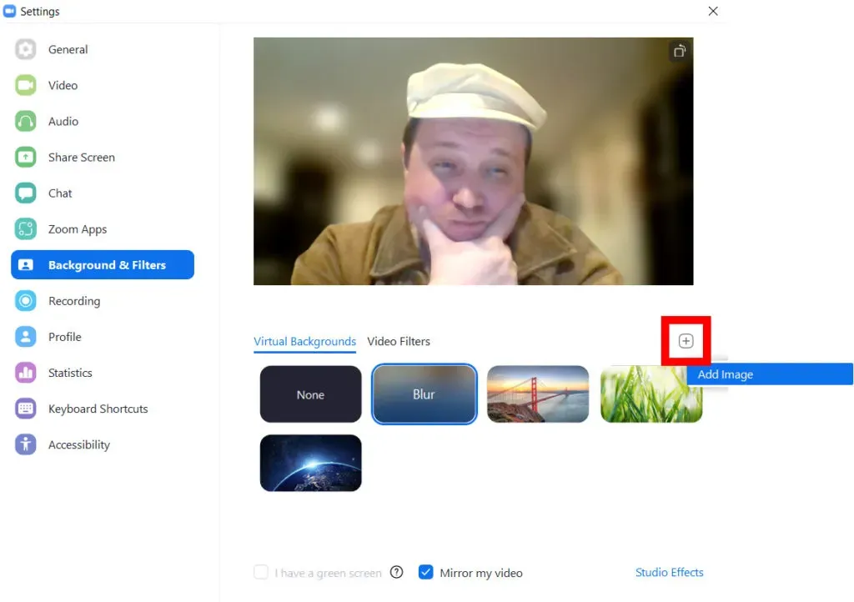Open the Statistics settings section
This screenshot has height=602, width=854.
70,373
